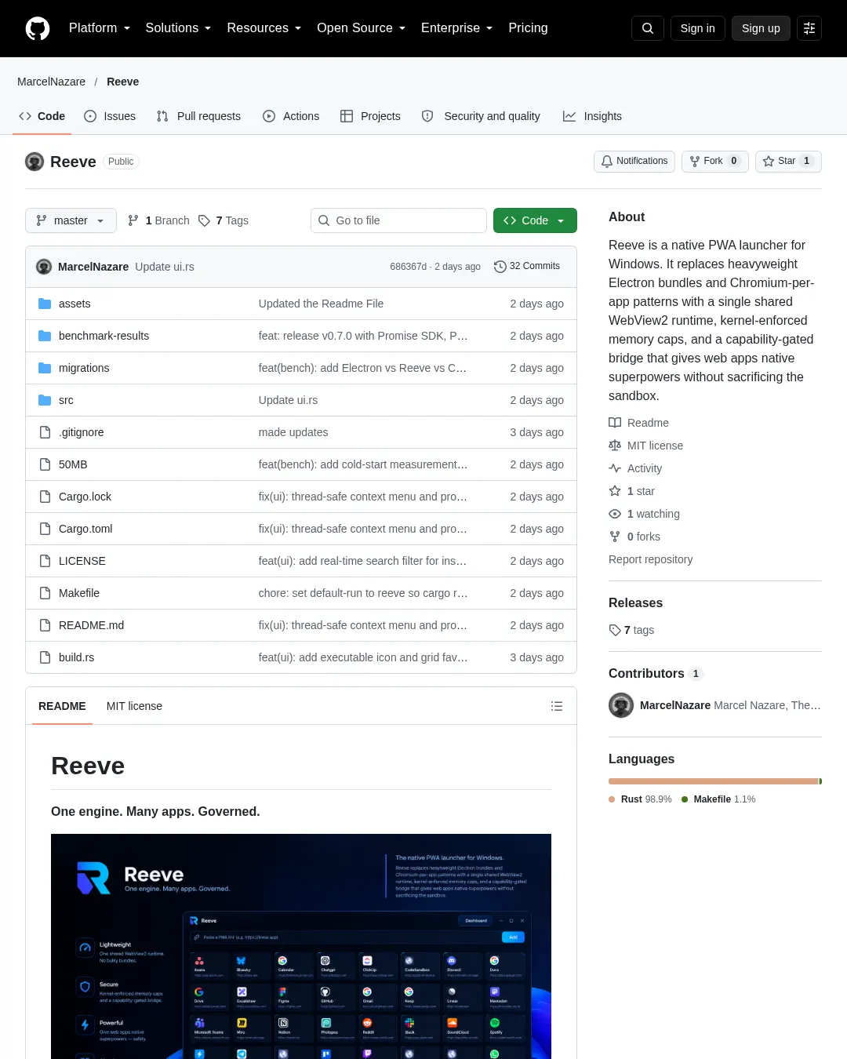The height and width of the screenshot is (1059, 847).
Task: Open the migrations folder
Action: (84, 368)
